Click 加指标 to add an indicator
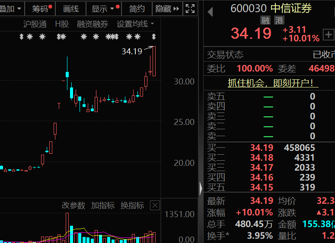Screen dimensions: 335x243 click(x=103, y=206)
